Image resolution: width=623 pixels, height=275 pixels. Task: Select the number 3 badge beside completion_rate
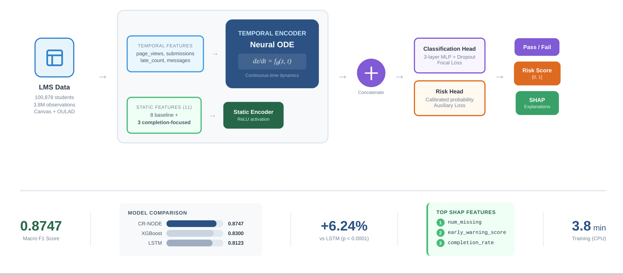click(x=440, y=243)
